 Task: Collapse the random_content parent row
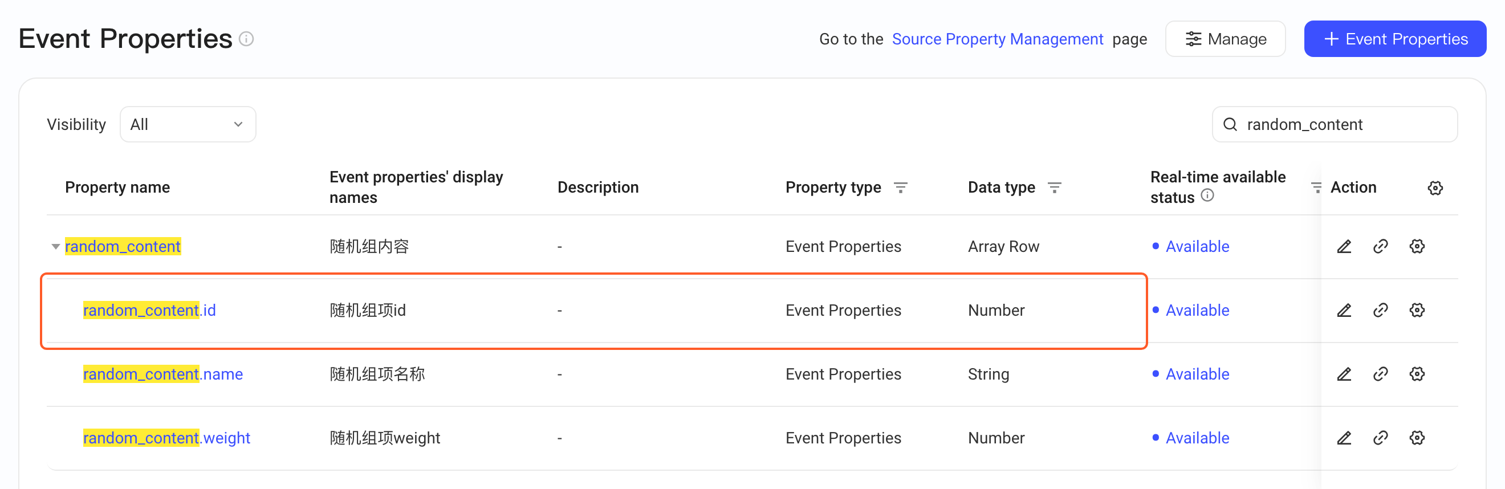coord(55,247)
